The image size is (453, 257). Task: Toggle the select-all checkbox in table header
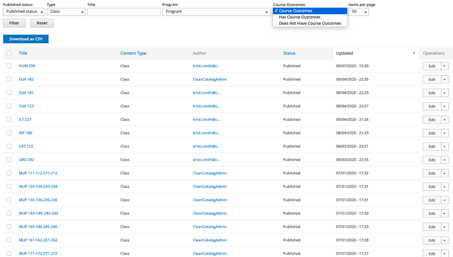pyautogui.click(x=9, y=53)
